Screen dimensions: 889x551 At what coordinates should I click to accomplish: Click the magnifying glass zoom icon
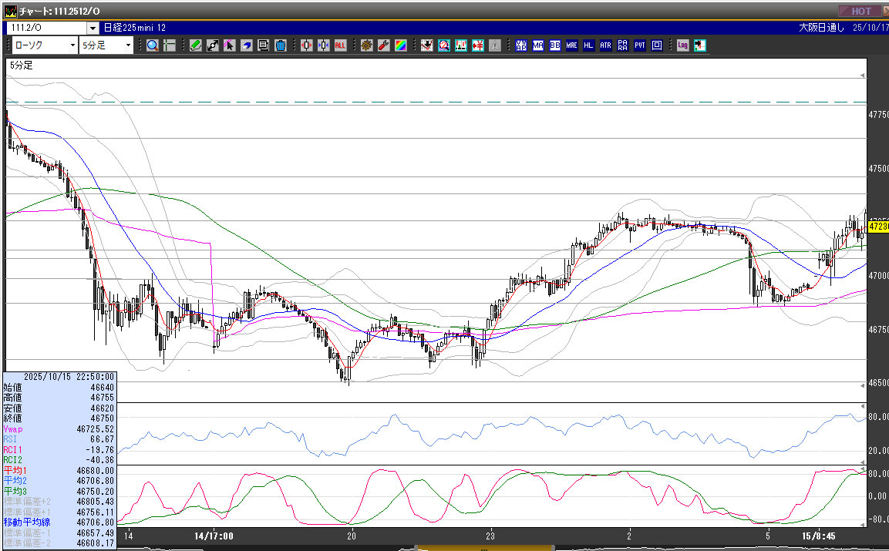coord(153,45)
